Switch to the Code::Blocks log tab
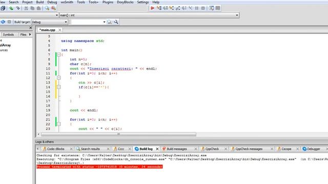 point(55,149)
